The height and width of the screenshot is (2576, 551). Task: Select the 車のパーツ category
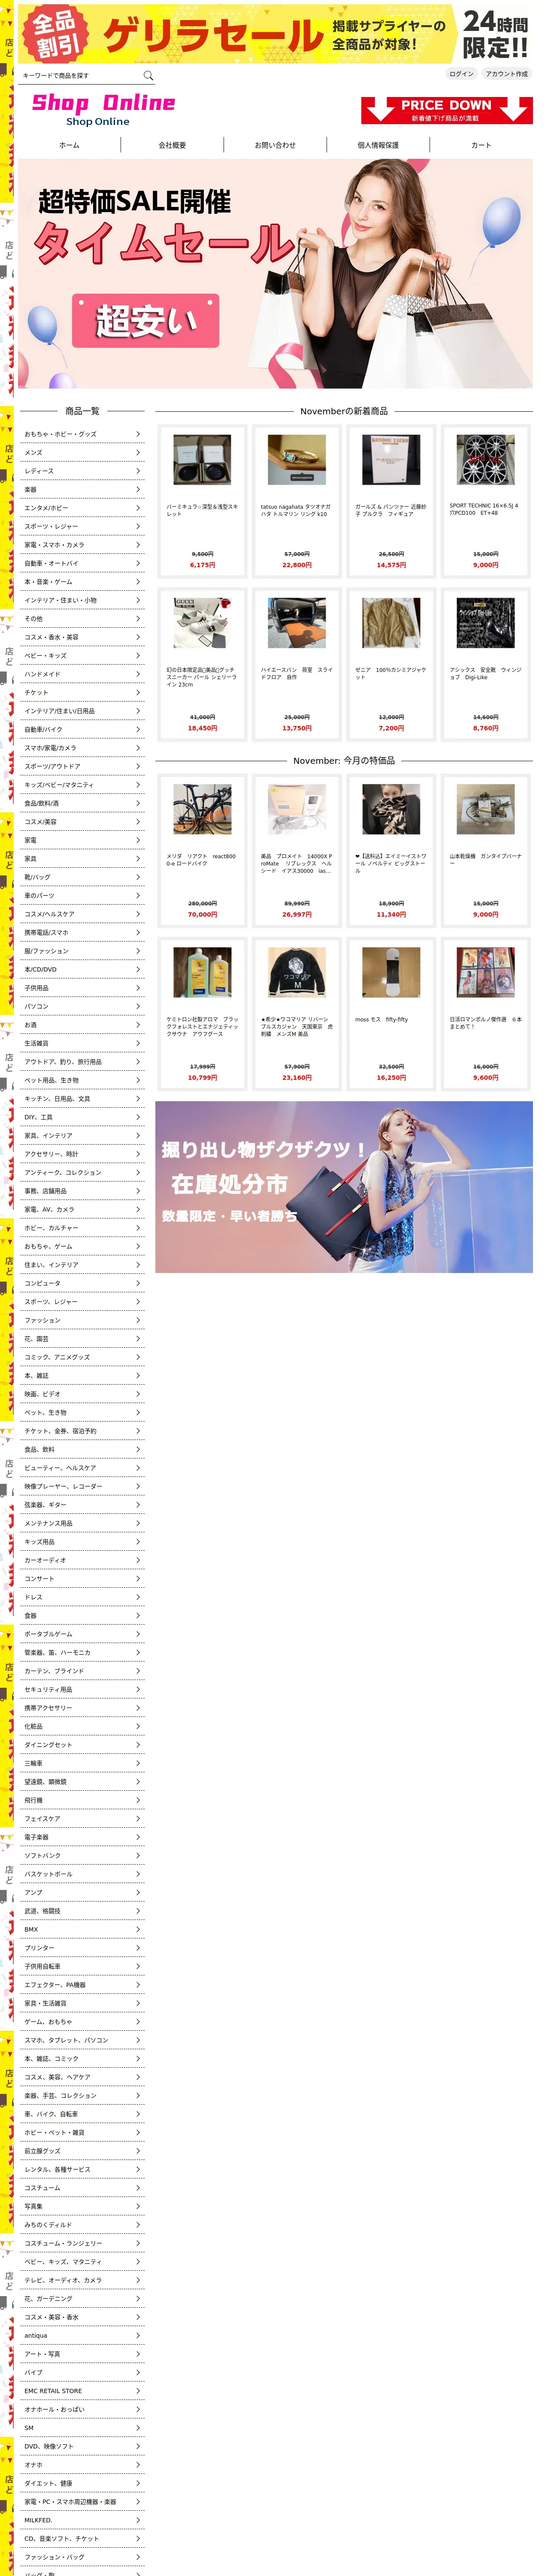click(x=82, y=895)
